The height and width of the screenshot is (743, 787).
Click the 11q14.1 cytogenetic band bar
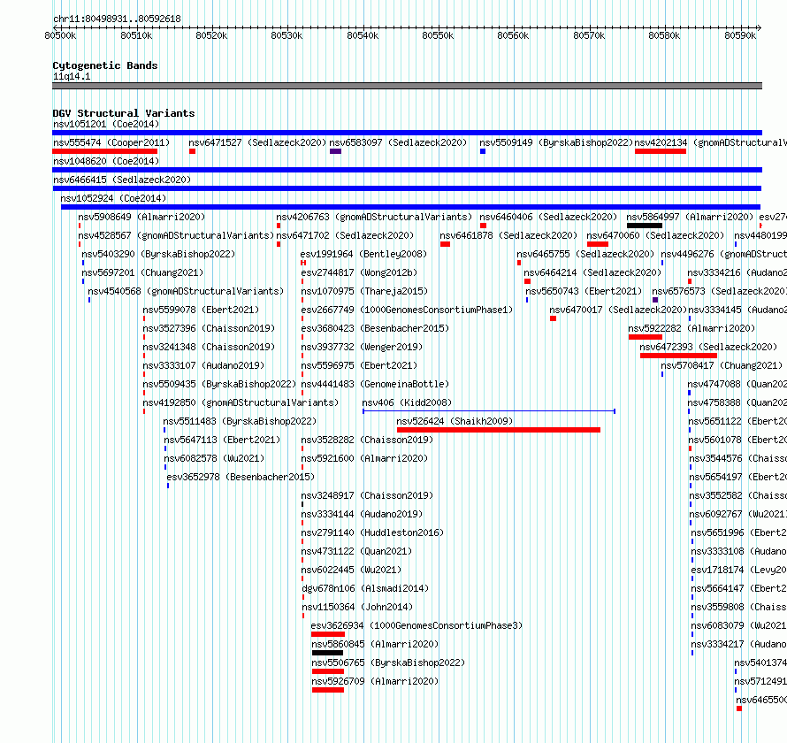[x=407, y=86]
